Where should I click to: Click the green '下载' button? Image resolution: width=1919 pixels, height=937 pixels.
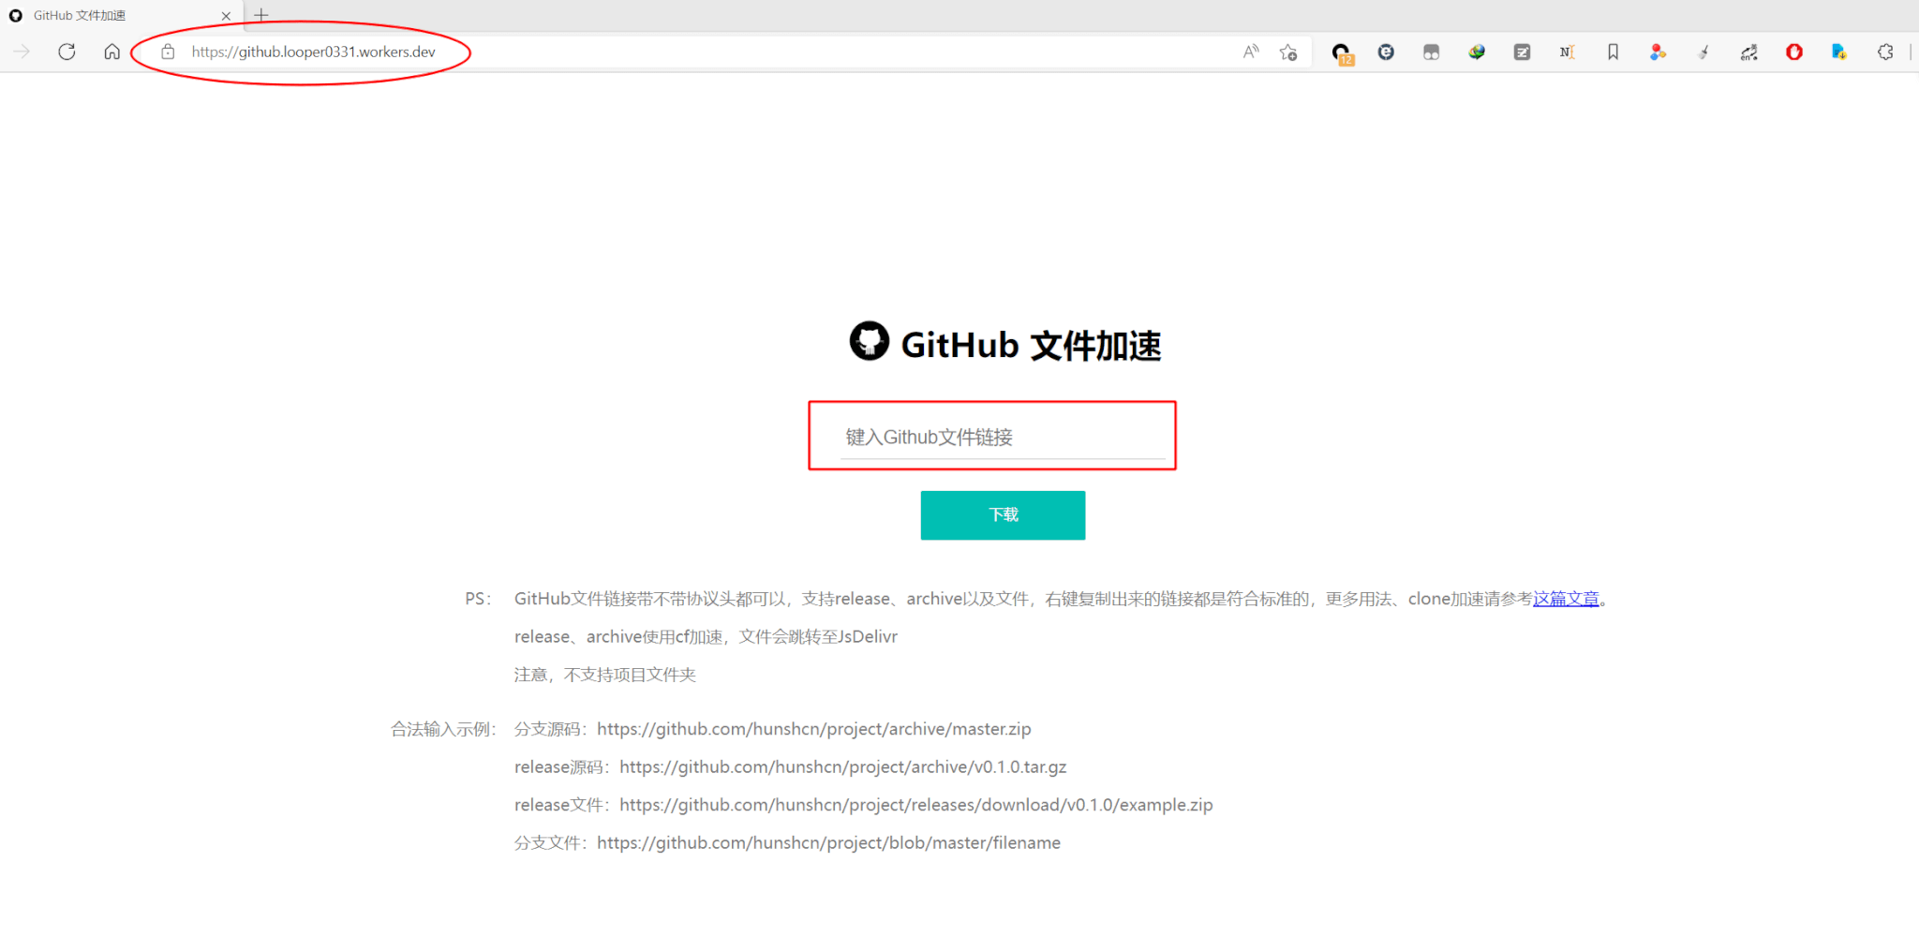[x=1003, y=515]
